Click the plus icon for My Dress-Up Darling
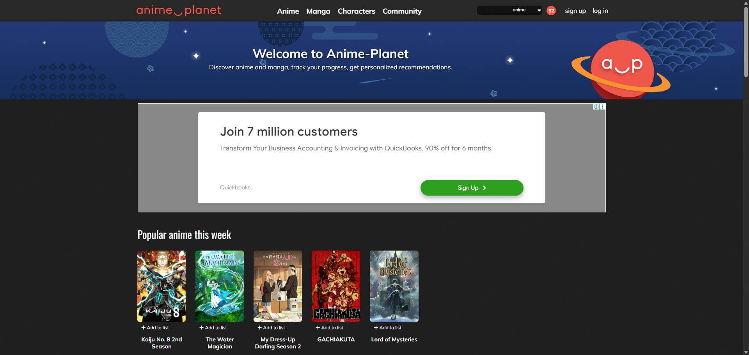The width and height of the screenshot is (749, 355). click(x=259, y=327)
